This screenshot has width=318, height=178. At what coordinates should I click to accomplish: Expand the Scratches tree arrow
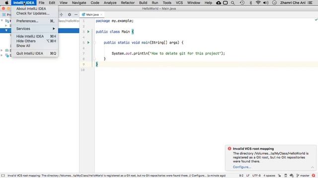click(x=1, y=55)
